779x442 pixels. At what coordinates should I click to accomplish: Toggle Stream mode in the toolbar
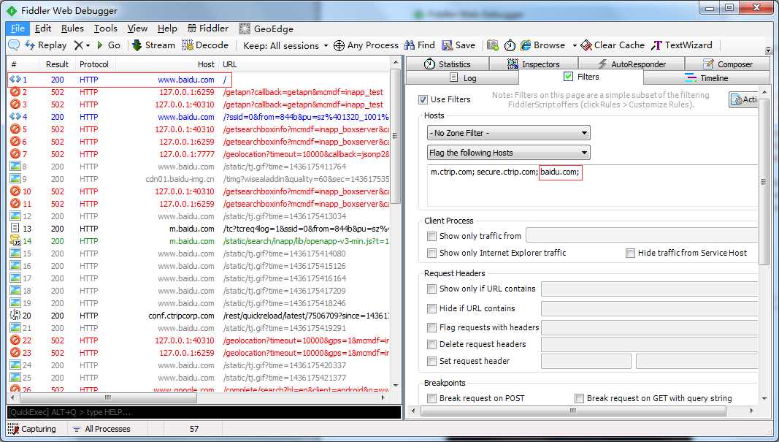[153, 45]
